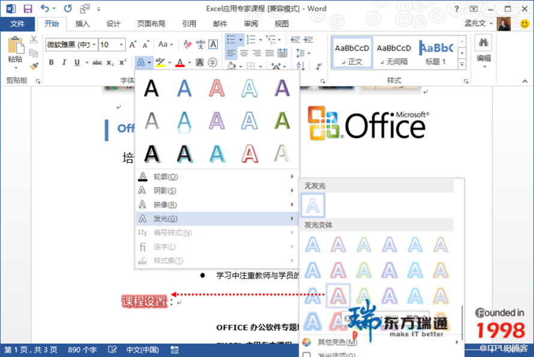The height and width of the screenshot is (357, 534).
Task: Clear all formatting eraser icon
Action: (x=187, y=44)
